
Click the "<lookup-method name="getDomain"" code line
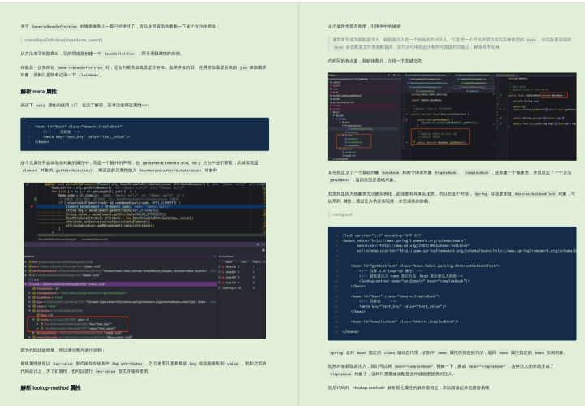tap(414, 281)
